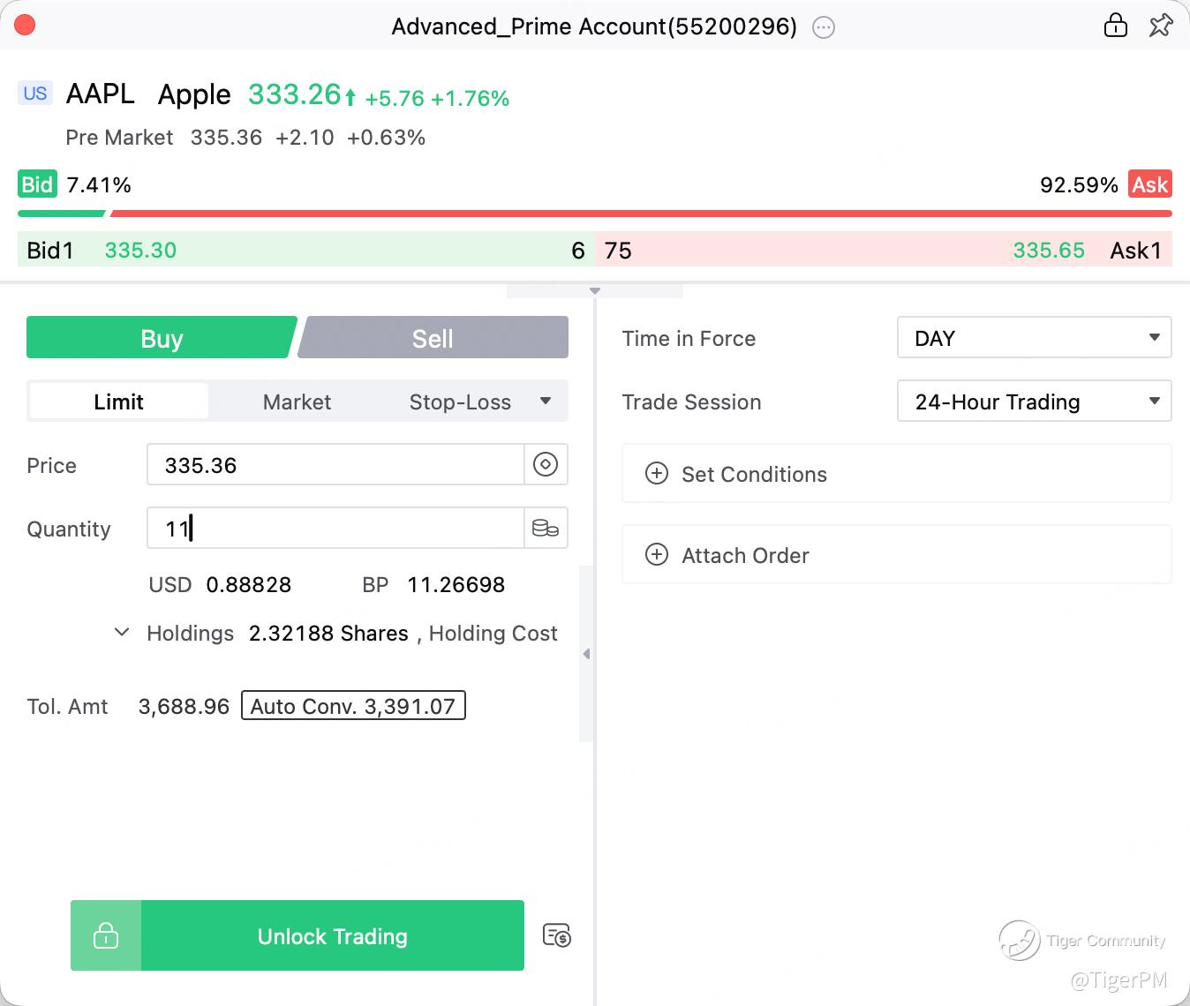Select the Market order type
This screenshot has height=1006, width=1190.
pyautogui.click(x=297, y=402)
